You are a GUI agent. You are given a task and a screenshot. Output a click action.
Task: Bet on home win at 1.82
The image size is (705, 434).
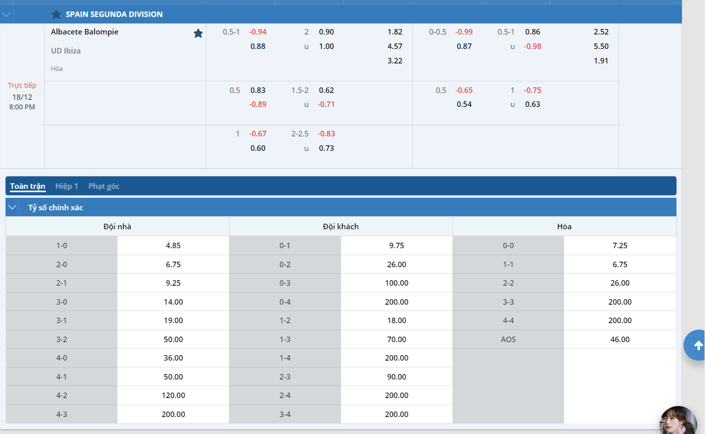[x=395, y=32]
